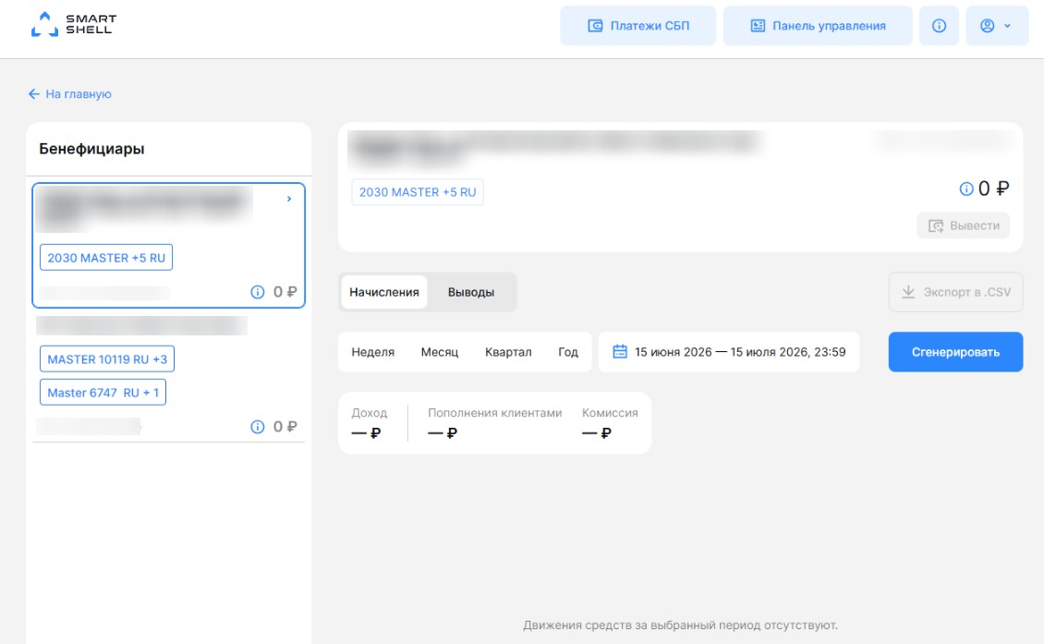This screenshot has width=1044, height=644.
Task: Switch to the Выводы tab
Action: 471,292
